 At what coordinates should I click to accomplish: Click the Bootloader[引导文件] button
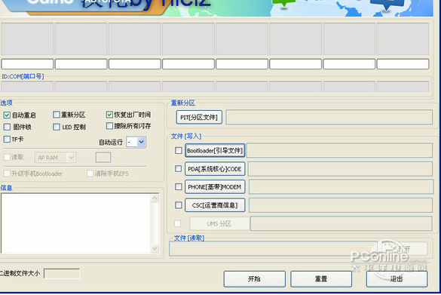pyautogui.click(x=215, y=151)
